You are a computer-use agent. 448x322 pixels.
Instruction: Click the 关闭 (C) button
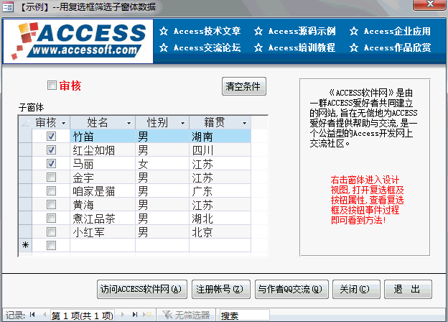point(356,290)
